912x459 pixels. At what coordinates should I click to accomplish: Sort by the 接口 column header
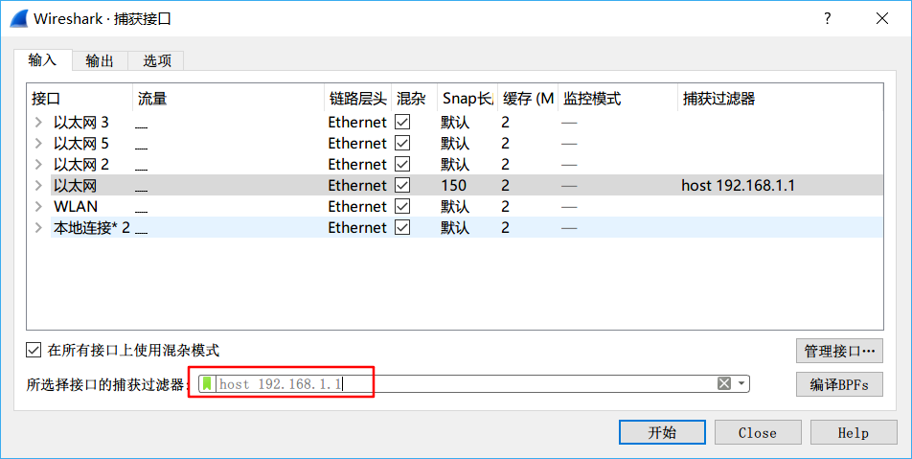[x=80, y=99]
